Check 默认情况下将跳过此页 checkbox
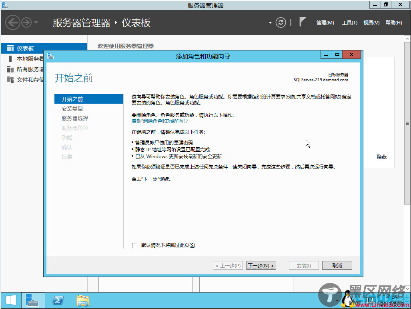 135,246
